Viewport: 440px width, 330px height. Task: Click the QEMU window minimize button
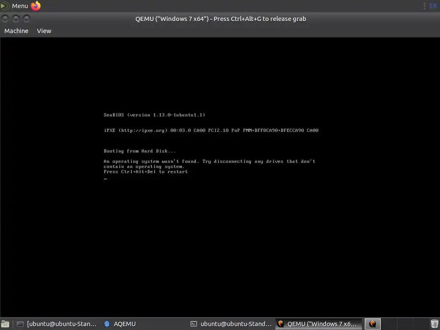[16, 18]
